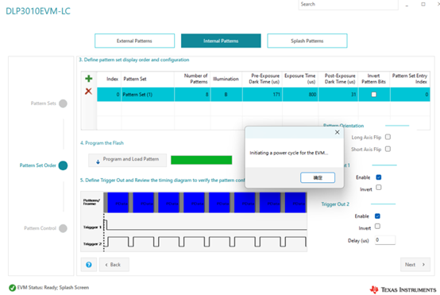The width and height of the screenshot is (440, 295).
Task: Add a pattern set with green plus icon
Action: point(89,79)
